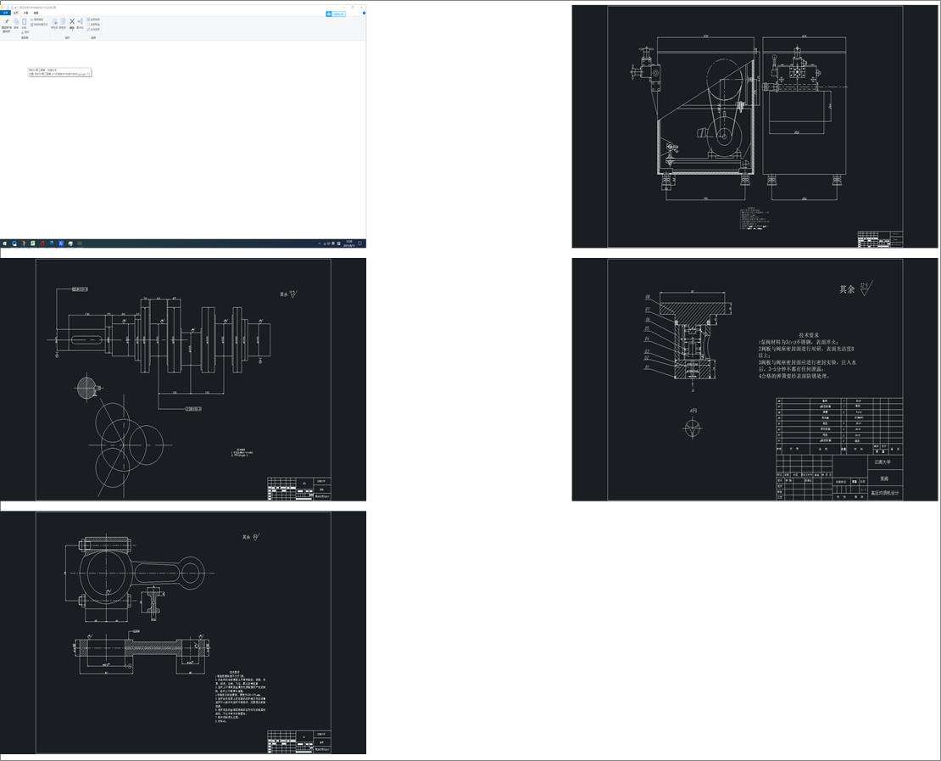Open the blue File tab in Explorer
Image resolution: width=941 pixels, height=761 pixels.
5,13
